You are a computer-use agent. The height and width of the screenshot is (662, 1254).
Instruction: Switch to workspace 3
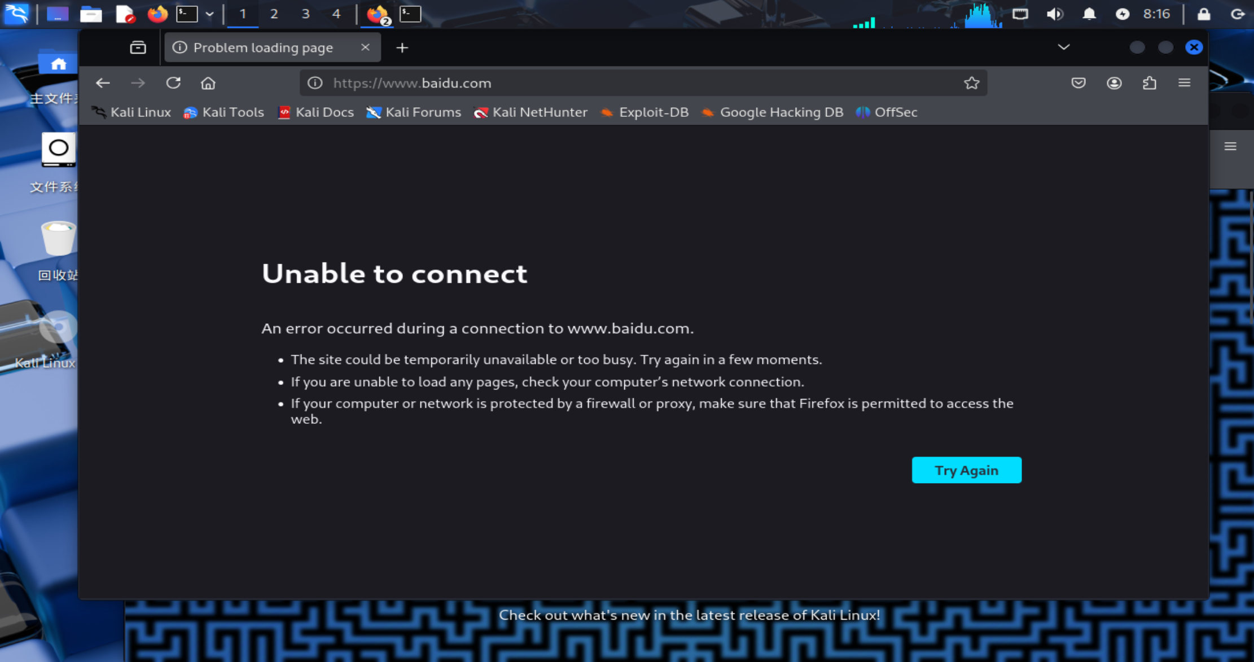tap(305, 14)
